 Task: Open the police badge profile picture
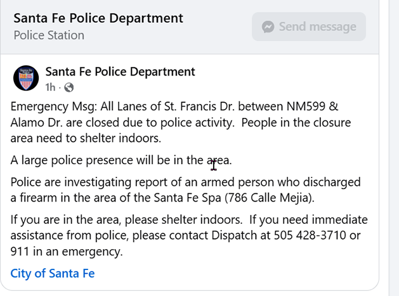pos(26,79)
